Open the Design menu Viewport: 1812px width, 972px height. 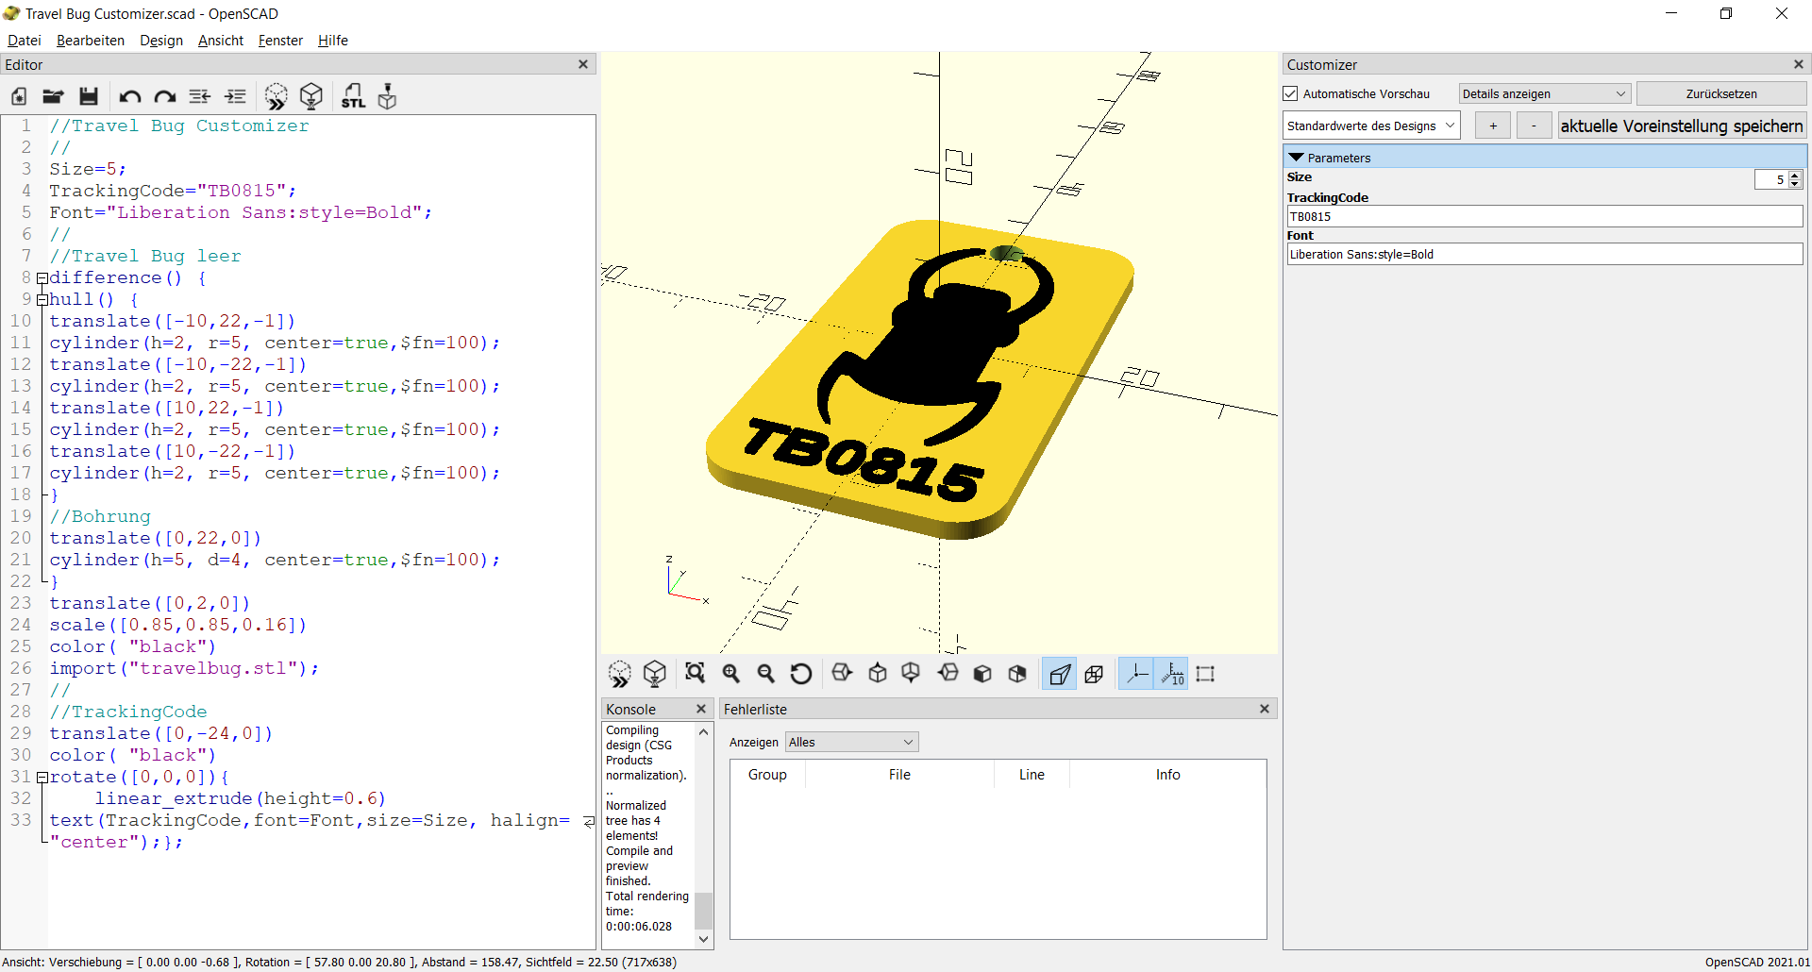click(161, 41)
